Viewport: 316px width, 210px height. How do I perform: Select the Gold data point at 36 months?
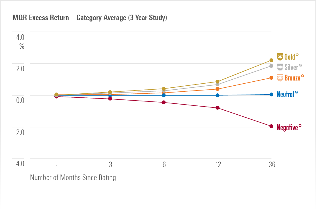(x=271, y=60)
